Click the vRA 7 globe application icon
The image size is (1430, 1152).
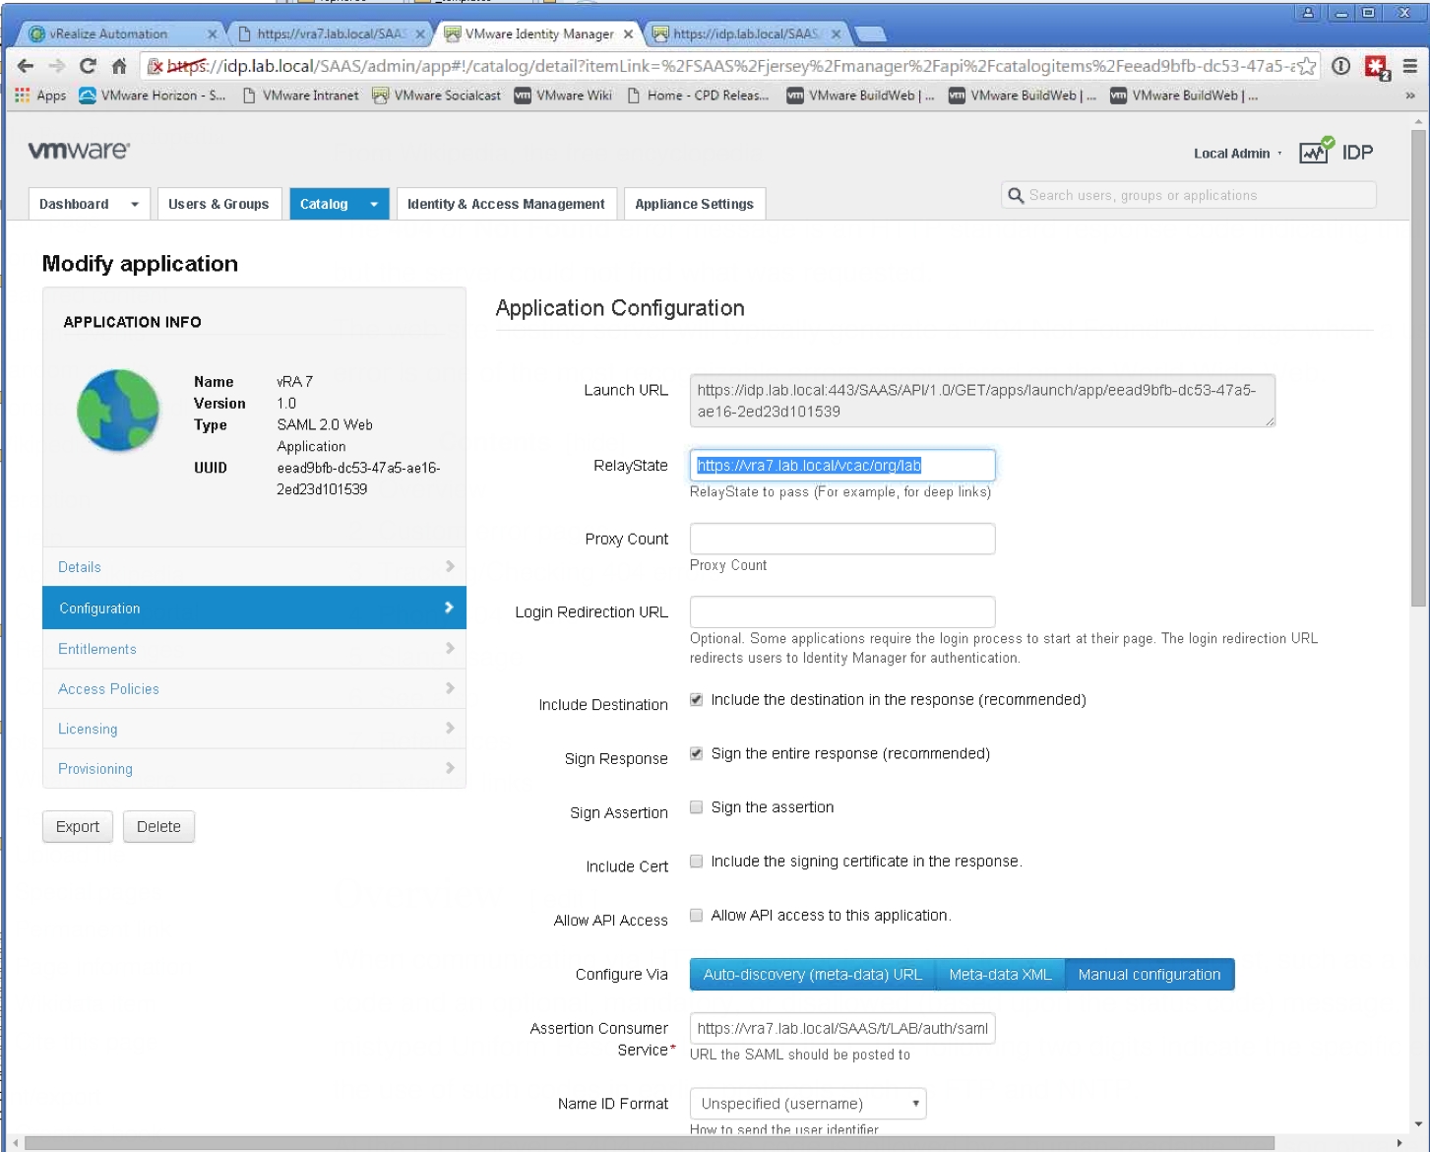point(118,410)
